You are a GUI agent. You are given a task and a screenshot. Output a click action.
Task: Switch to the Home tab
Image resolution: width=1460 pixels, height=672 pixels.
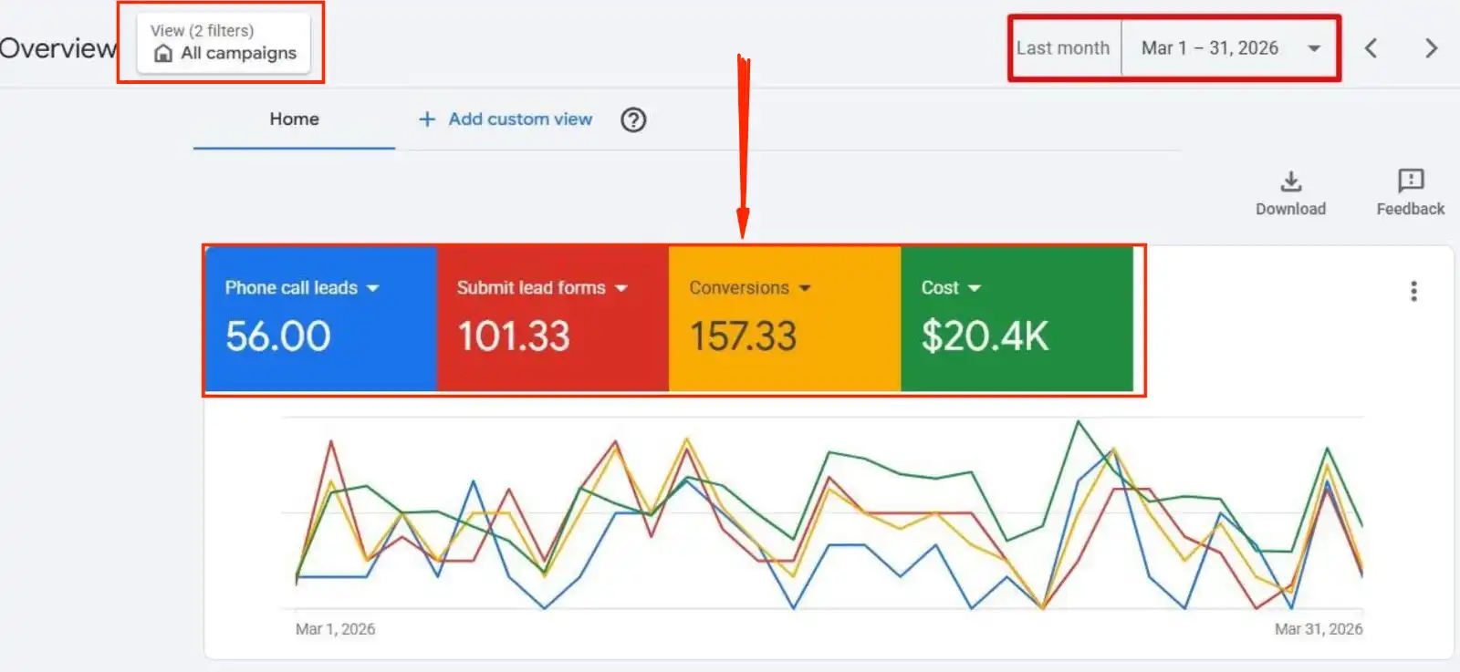294,119
